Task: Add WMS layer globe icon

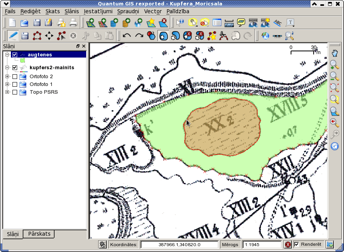Action: coord(139,23)
